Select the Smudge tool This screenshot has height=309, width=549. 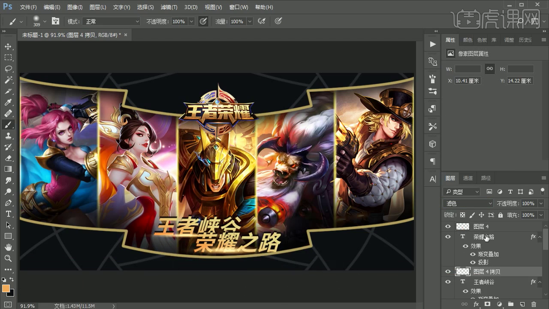click(8, 180)
